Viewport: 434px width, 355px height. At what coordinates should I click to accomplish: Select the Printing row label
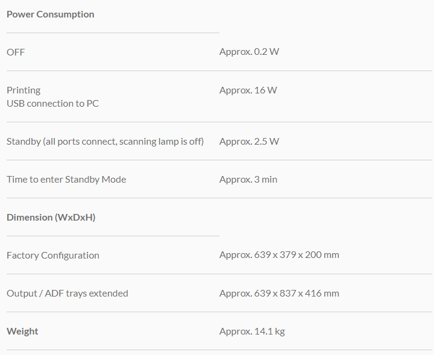[24, 90]
